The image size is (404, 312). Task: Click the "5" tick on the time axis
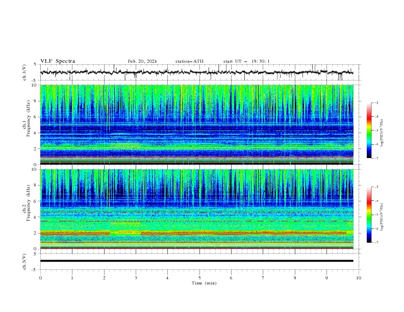pos(199,278)
